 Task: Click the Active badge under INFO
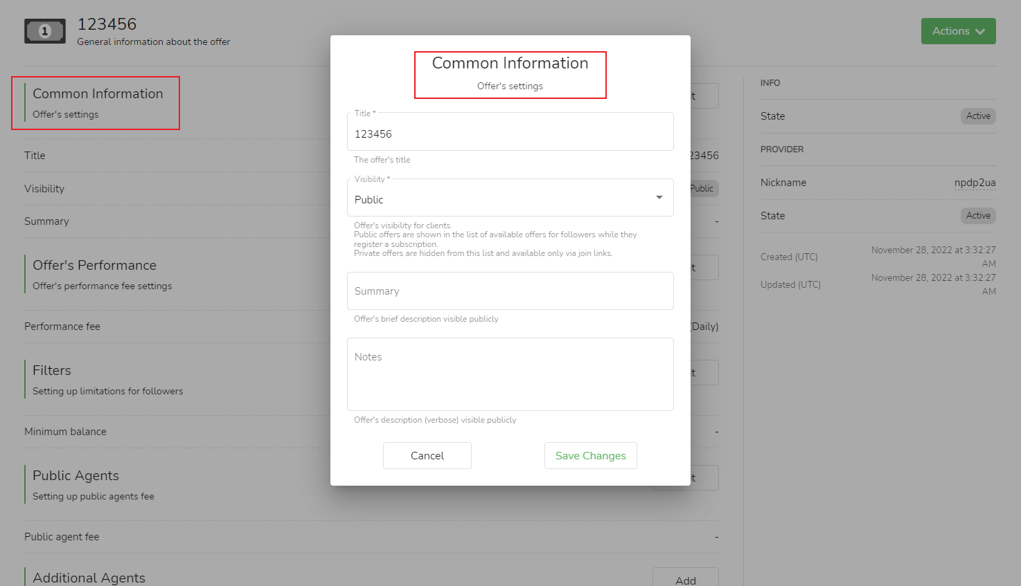977,116
